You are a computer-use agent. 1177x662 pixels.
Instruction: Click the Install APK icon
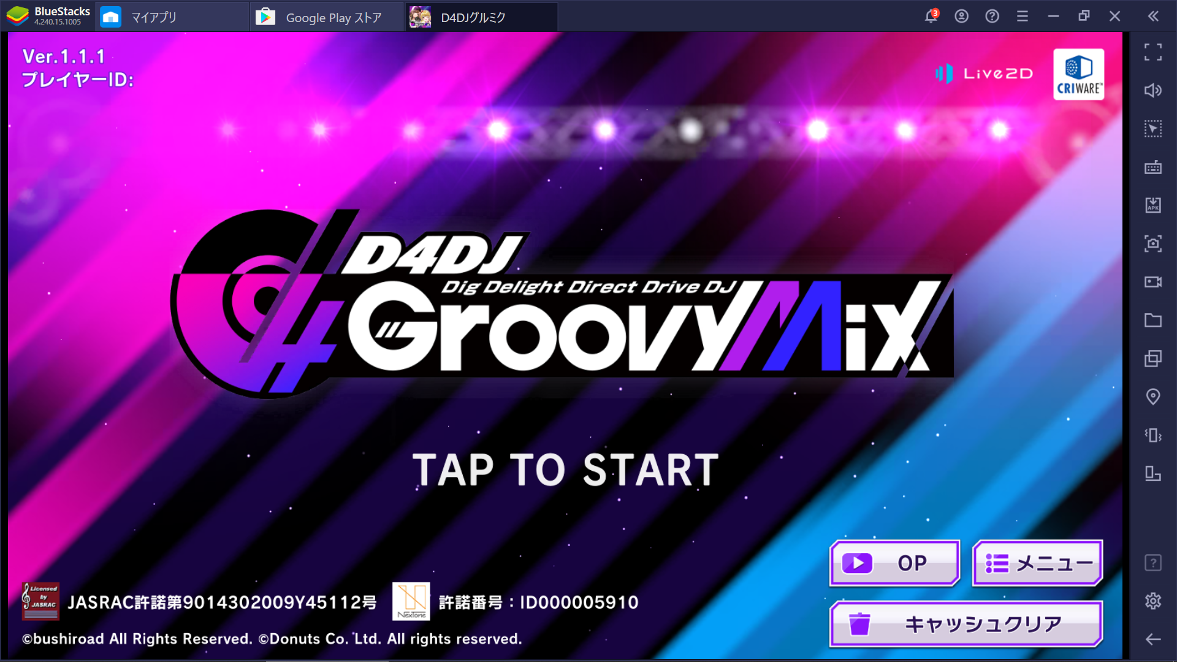[x=1153, y=205]
